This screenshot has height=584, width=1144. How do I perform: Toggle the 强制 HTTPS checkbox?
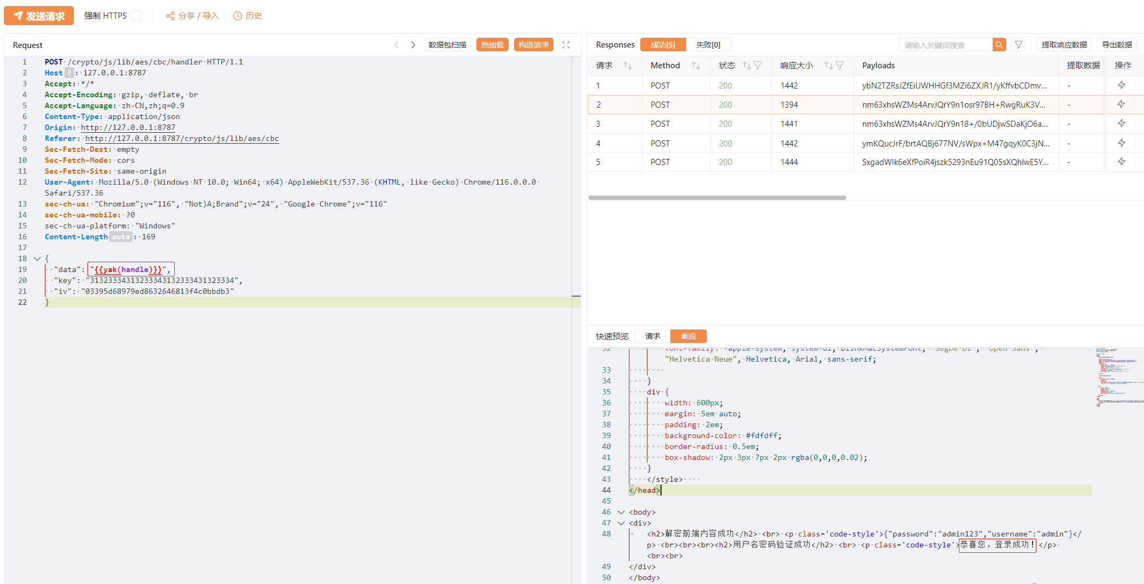[136, 16]
